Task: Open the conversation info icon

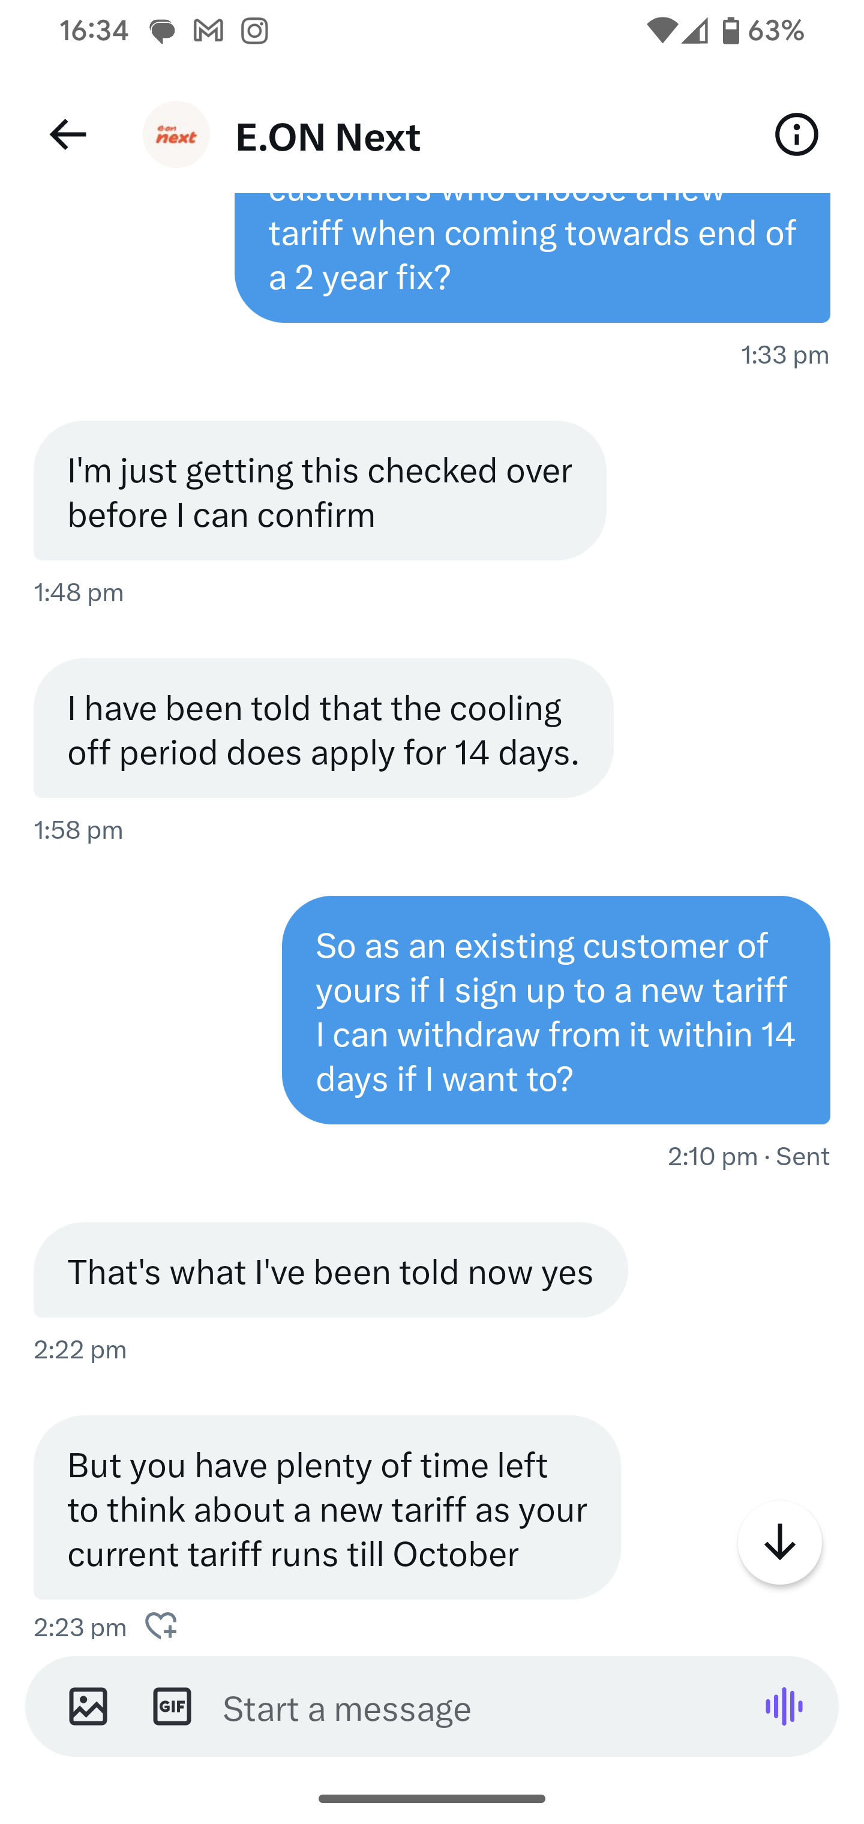Action: click(796, 134)
